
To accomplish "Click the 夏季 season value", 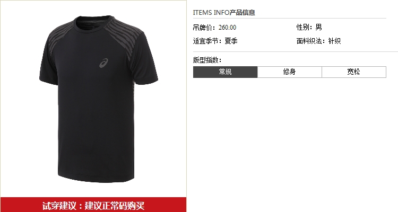I will point(231,41).
